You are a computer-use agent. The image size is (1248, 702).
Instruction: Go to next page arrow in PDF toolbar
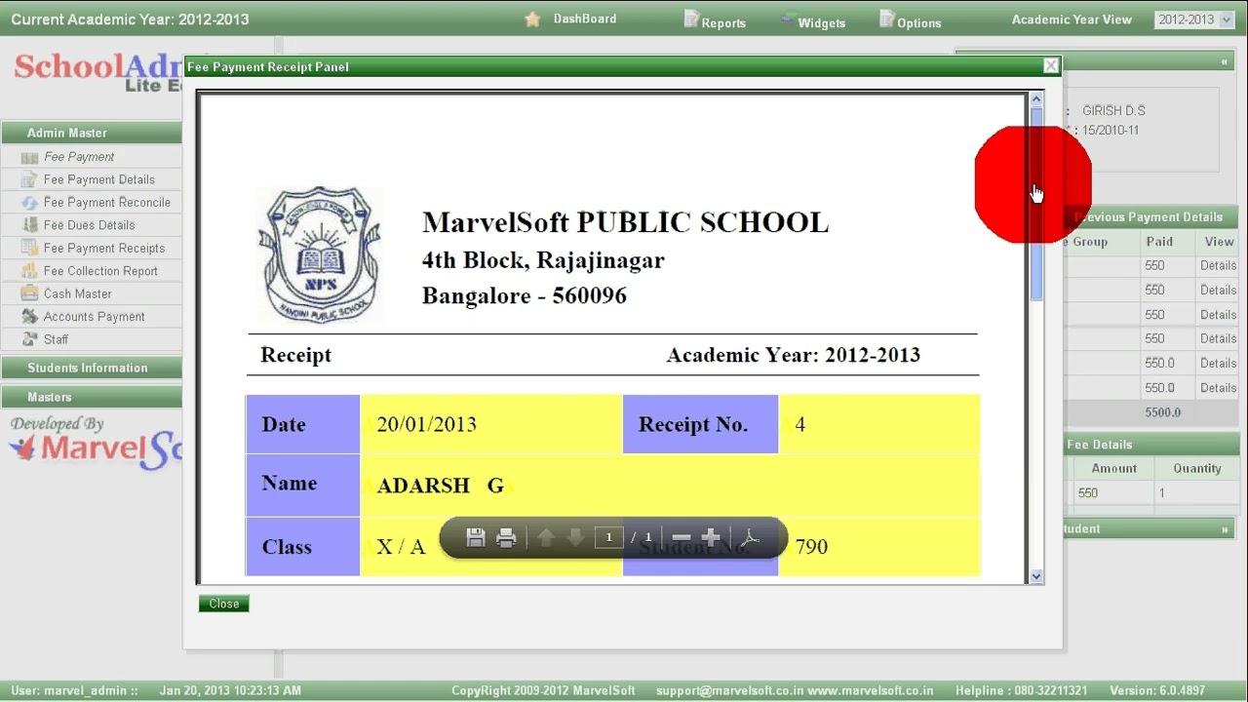(x=575, y=537)
